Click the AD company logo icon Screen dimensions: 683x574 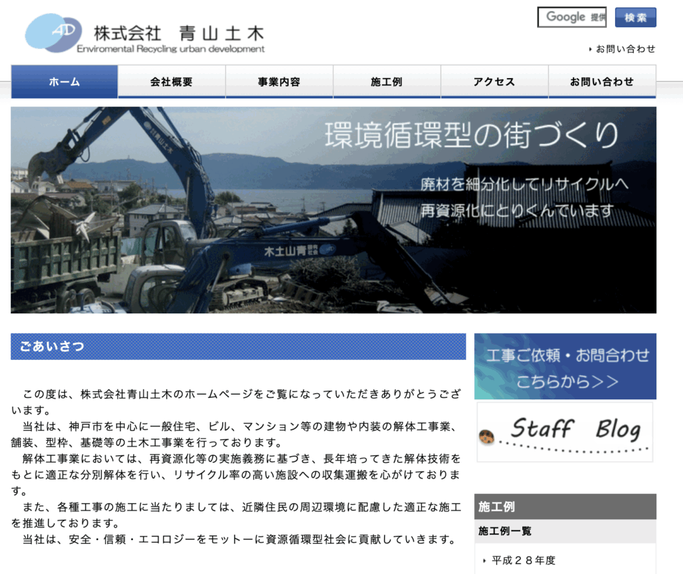(53, 33)
